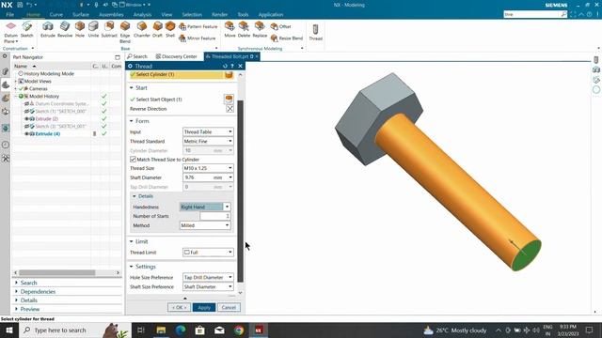Click the Apply button
The width and height of the screenshot is (602, 338).
coord(204,307)
